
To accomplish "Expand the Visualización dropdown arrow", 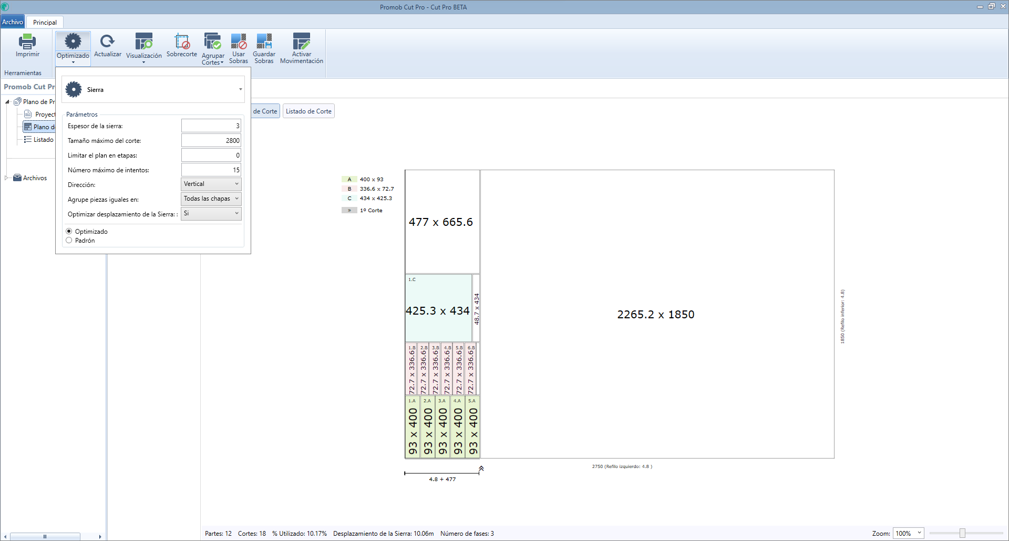I will tap(143, 63).
